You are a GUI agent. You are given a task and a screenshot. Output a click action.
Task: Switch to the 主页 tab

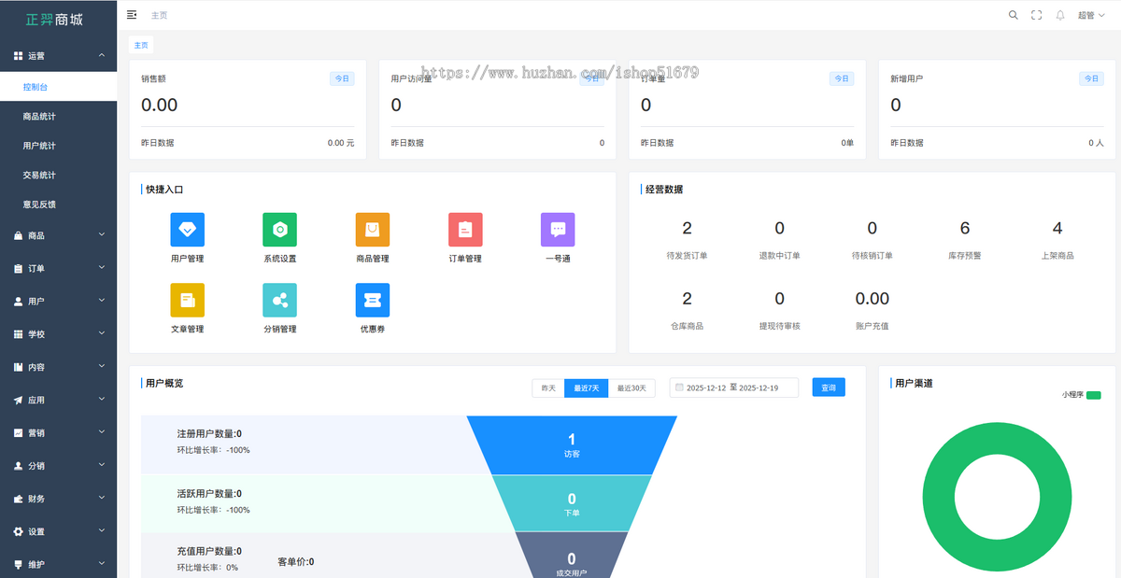[141, 45]
